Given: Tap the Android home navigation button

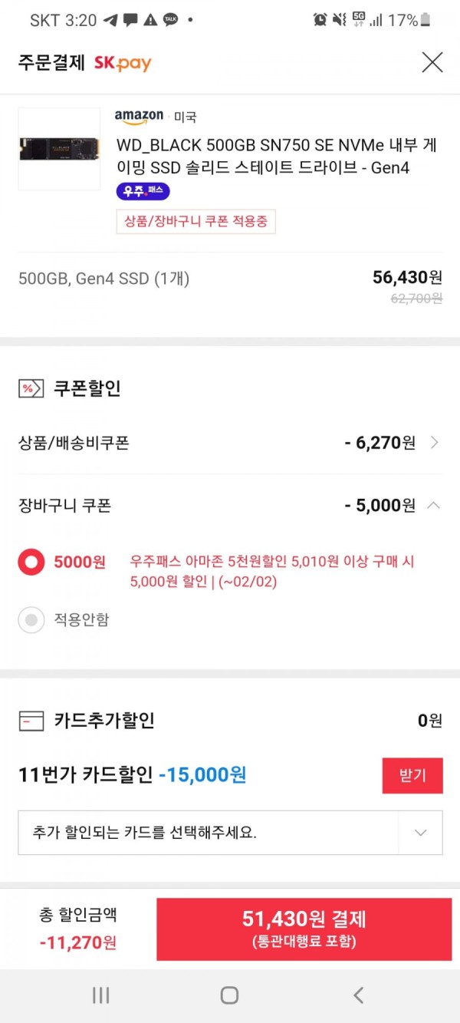Looking at the screenshot, I should point(229,995).
